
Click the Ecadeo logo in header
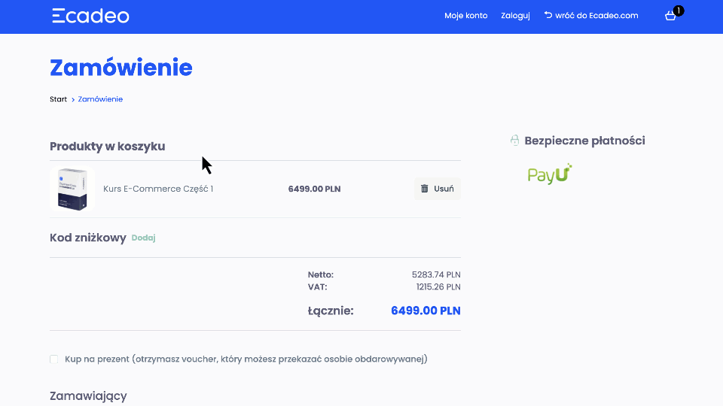pyautogui.click(x=90, y=16)
